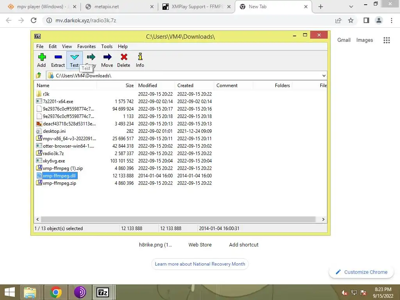Expand the address path dropdown arrow
The height and width of the screenshot is (300, 400).
click(x=324, y=75)
